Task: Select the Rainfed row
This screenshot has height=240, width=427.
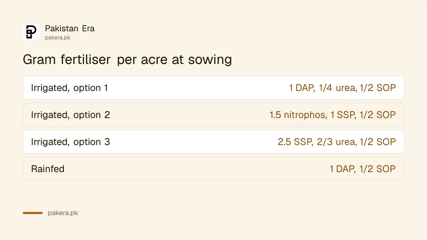Action: coord(213,169)
